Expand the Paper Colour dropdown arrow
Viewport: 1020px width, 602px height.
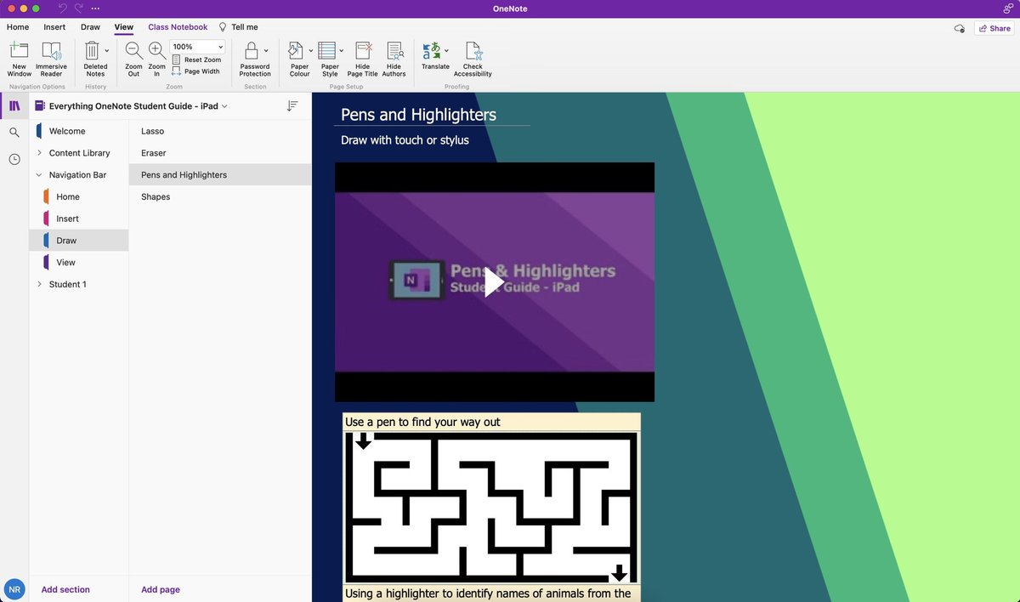click(x=311, y=50)
